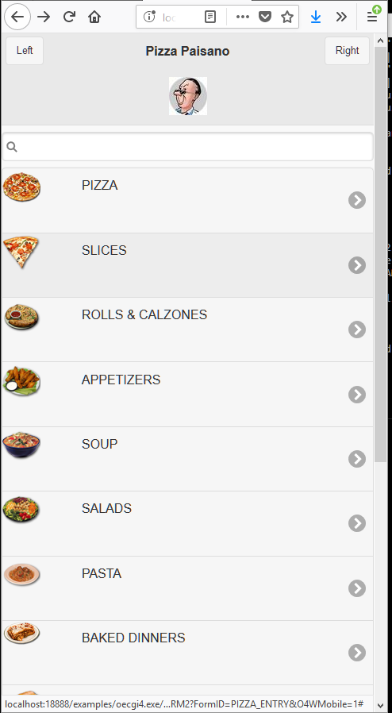Bookmark this page with the star icon

(287, 17)
